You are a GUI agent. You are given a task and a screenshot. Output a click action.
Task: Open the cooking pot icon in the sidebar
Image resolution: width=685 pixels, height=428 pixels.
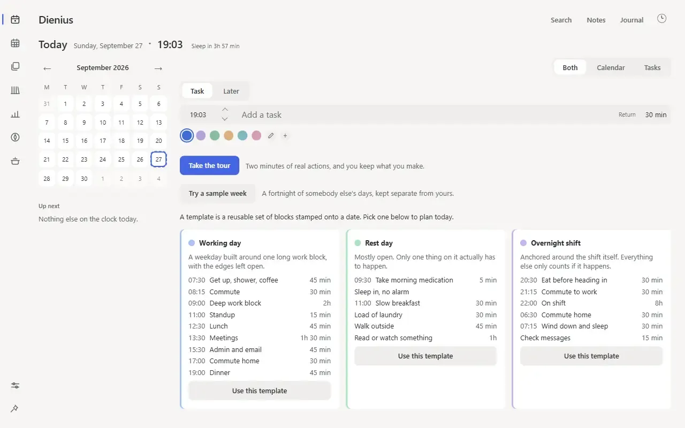point(15,161)
